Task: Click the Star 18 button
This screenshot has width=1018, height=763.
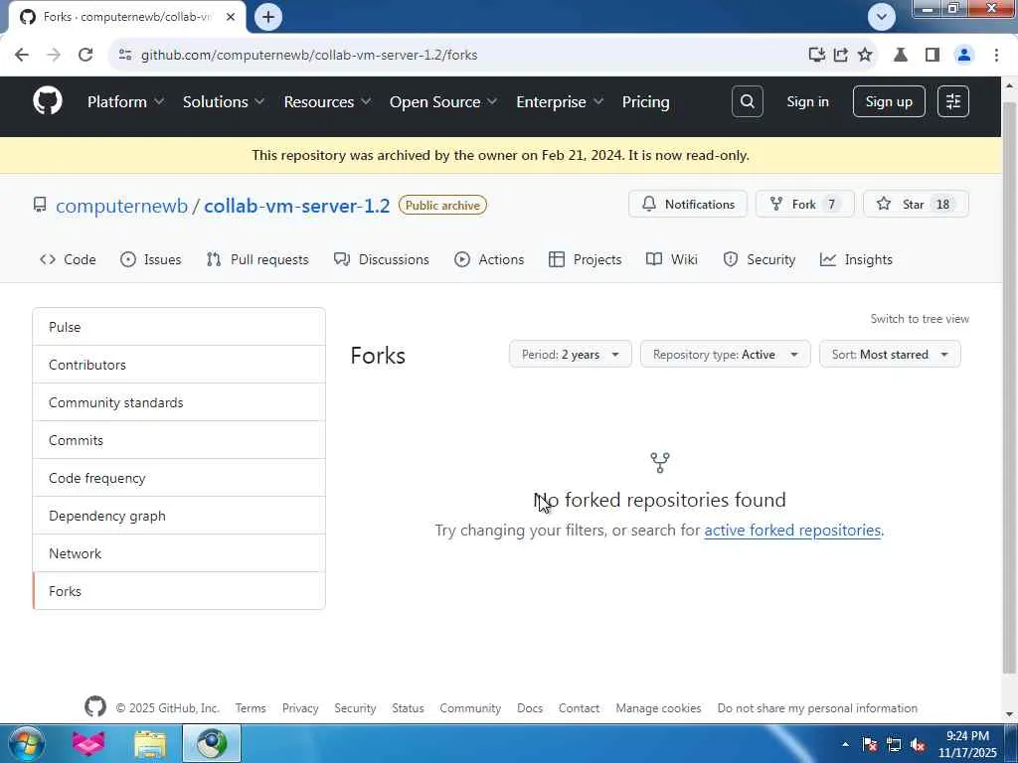Action: click(x=916, y=204)
